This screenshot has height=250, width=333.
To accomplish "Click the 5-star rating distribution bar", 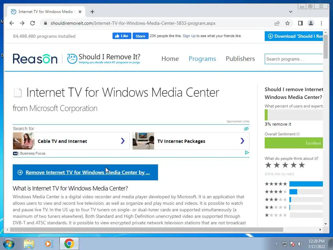I will [306, 184].
